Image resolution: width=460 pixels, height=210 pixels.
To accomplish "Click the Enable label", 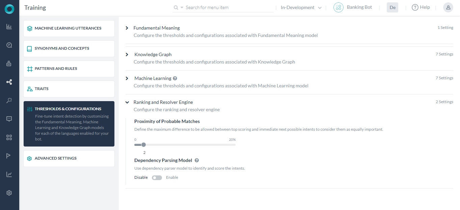I will click(172, 177).
